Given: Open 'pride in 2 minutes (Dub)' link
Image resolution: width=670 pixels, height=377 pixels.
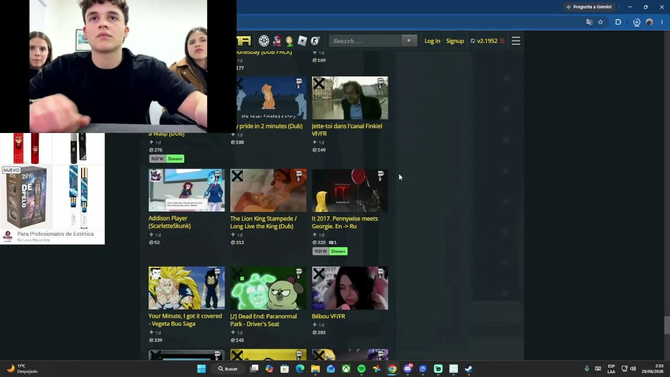Looking at the screenshot, I should coord(270,126).
